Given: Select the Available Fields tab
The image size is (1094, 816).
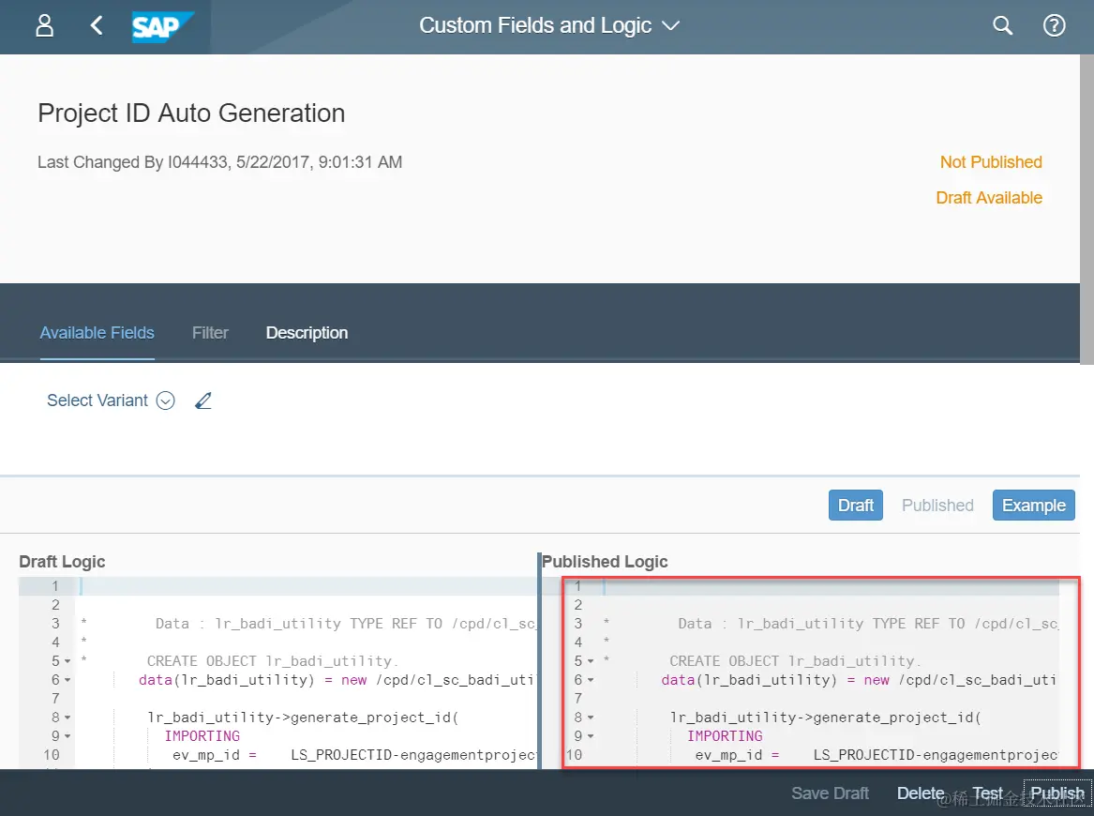Looking at the screenshot, I should tap(97, 332).
